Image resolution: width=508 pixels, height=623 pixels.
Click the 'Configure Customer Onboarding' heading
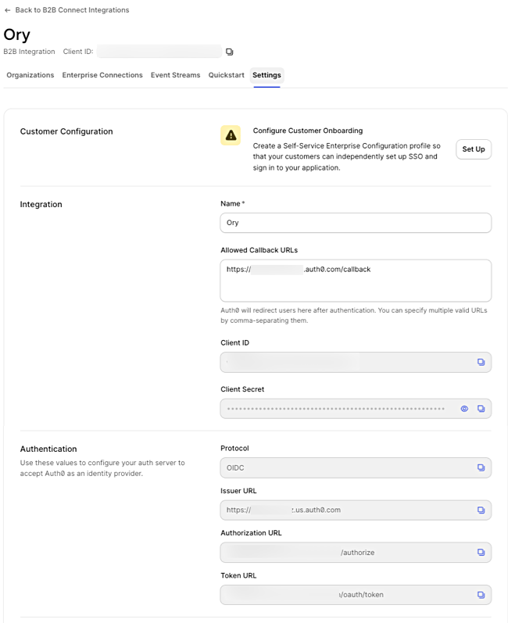(x=308, y=131)
